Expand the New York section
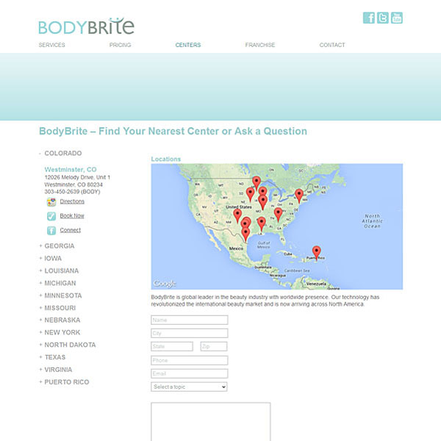This screenshot has width=441, height=441. pyautogui.click(x=60, y=332)
